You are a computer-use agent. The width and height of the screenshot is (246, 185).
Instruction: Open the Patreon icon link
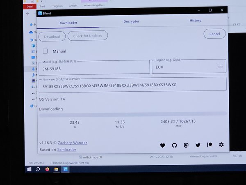click(x=210, y=145)
